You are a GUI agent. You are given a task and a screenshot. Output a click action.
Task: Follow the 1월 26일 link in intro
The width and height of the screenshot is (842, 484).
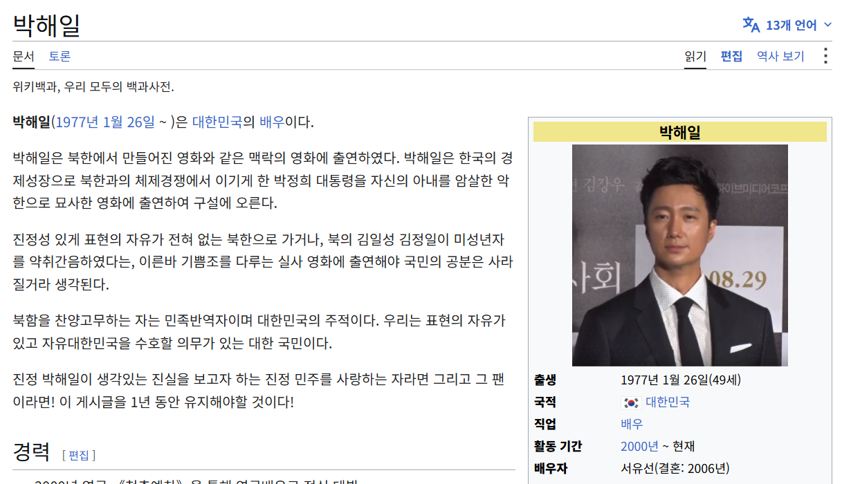pyautogui.click(x=129, y=122)
